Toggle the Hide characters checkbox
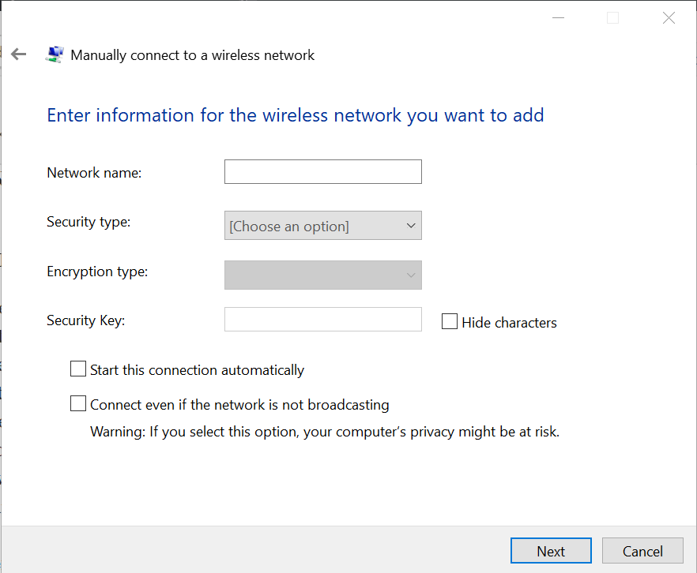The height and width of the screenshot is (573, 697). coord(450,321)
